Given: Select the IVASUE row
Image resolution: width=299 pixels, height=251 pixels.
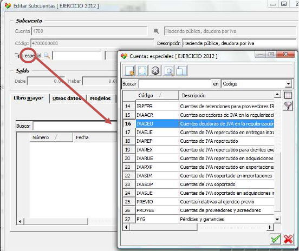Looking at the screenshot, I should click(198, 193).
